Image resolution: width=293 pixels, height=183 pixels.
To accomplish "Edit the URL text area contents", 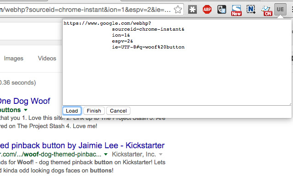I will tap(177, 62).
